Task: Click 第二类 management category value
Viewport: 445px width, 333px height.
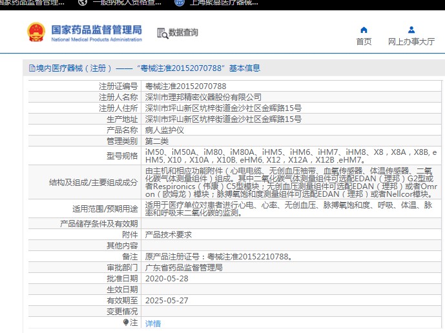Action: pos(157,141)
